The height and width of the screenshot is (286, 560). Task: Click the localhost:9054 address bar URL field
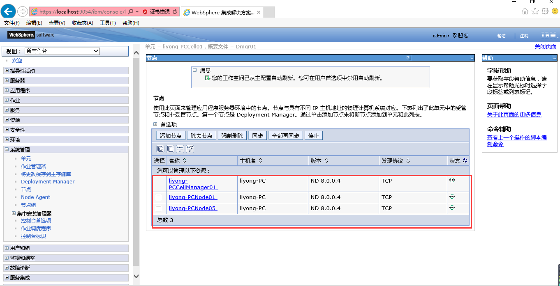click(82, 12)
